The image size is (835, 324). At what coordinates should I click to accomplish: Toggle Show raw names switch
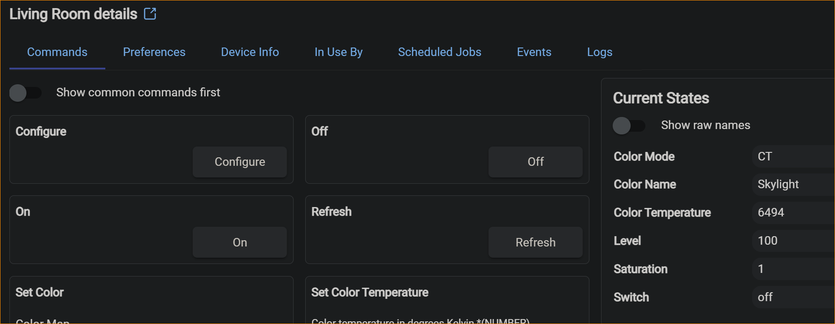628,125
